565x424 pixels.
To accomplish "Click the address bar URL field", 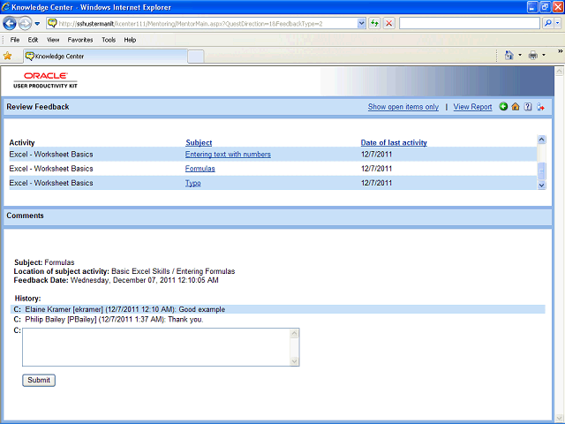I will (x=202, y=24).
